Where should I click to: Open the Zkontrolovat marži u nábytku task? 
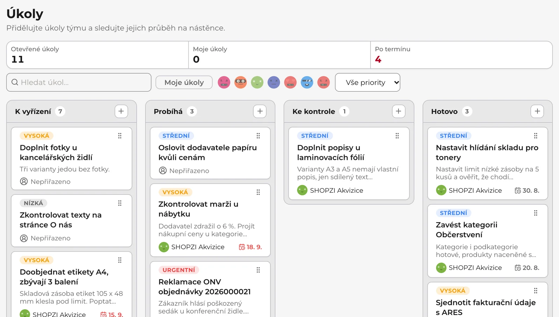click(210, 220)
